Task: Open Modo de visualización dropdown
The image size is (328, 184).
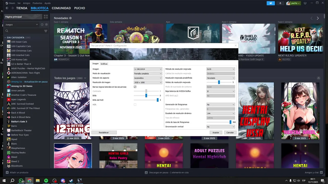Action: (148, 74)
